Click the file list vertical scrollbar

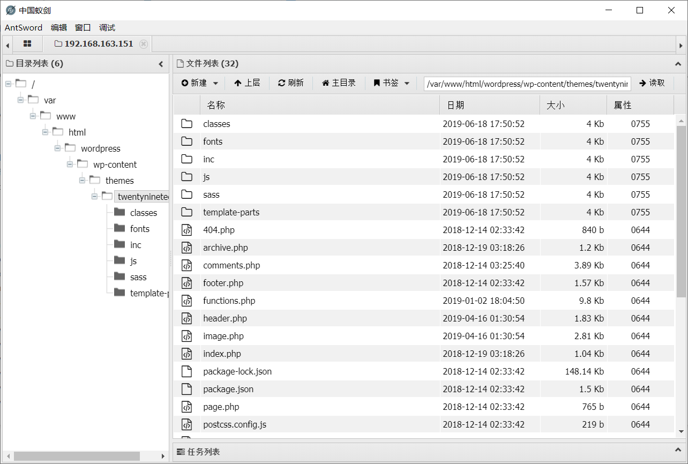(681, 212)
